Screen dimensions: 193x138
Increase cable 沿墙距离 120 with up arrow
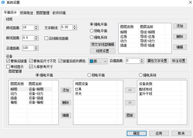(36, 47)
